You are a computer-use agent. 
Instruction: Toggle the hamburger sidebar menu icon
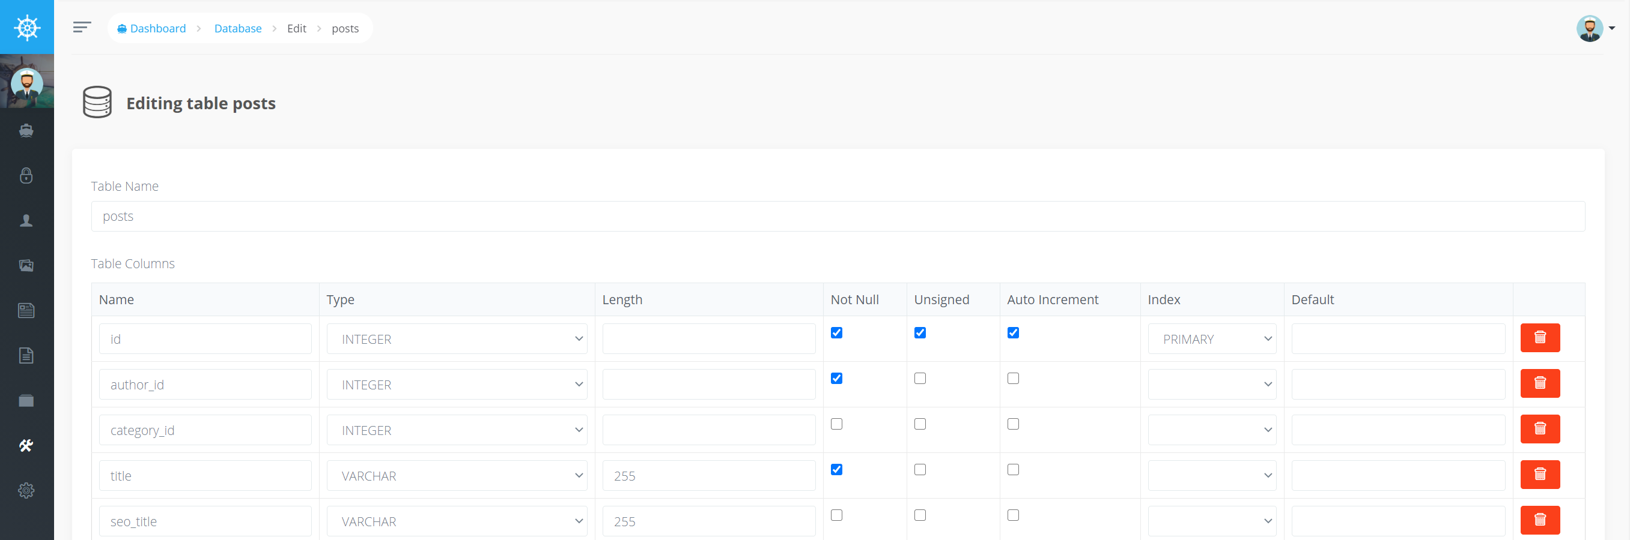click(x=82, y=27)
